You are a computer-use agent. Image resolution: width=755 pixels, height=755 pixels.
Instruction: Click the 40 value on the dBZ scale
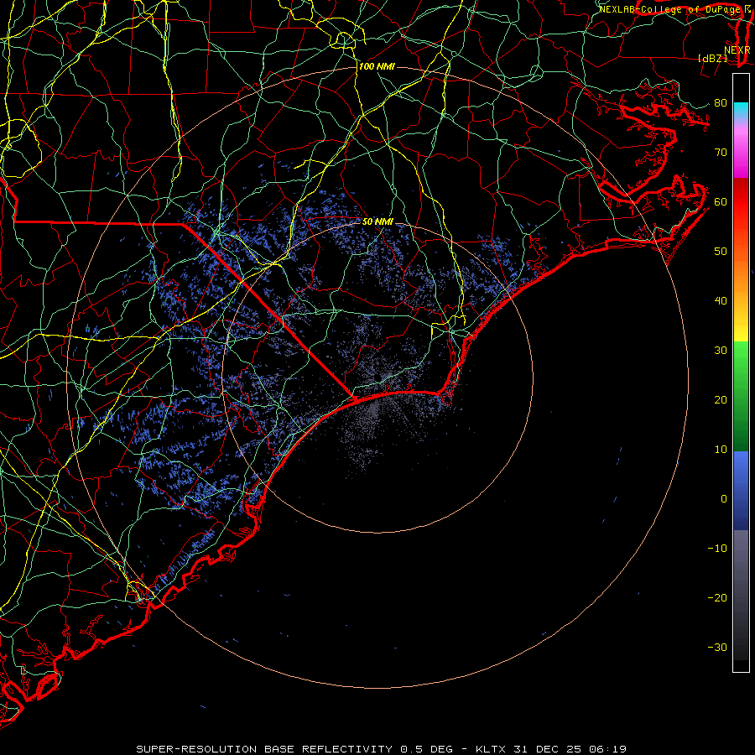coord(721,301)
